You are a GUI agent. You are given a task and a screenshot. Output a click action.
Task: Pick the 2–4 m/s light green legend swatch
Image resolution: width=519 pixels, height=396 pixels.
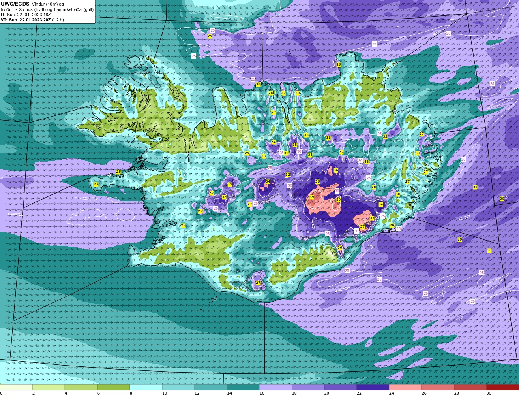point(49,387)
